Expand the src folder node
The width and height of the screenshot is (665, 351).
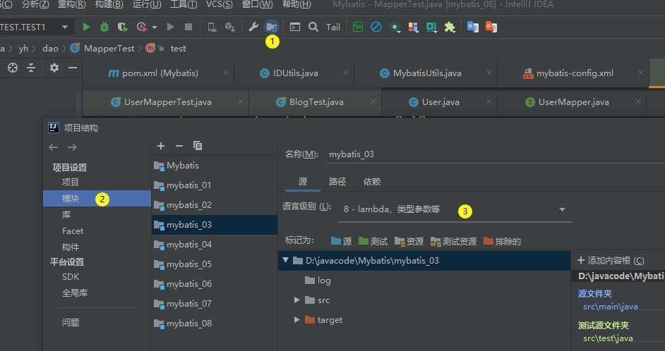297,300
